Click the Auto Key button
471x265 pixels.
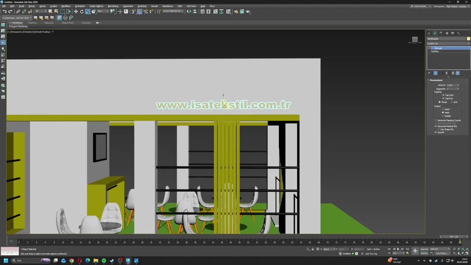[424, 249]
